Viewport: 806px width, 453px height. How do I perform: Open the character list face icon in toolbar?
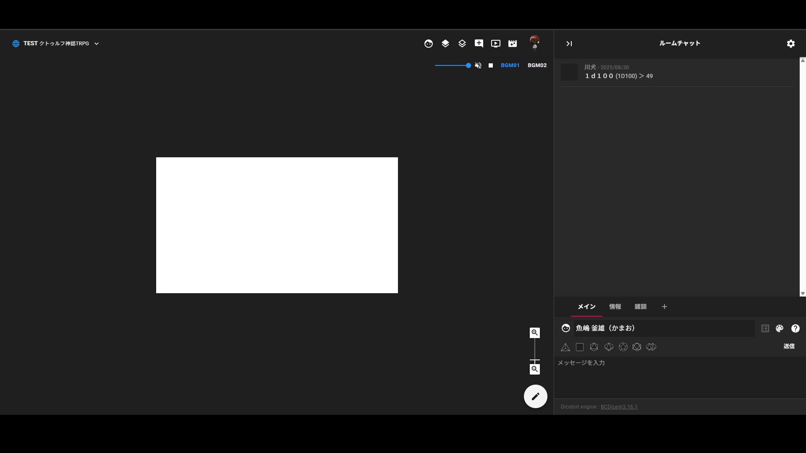[x=428, y=44]
